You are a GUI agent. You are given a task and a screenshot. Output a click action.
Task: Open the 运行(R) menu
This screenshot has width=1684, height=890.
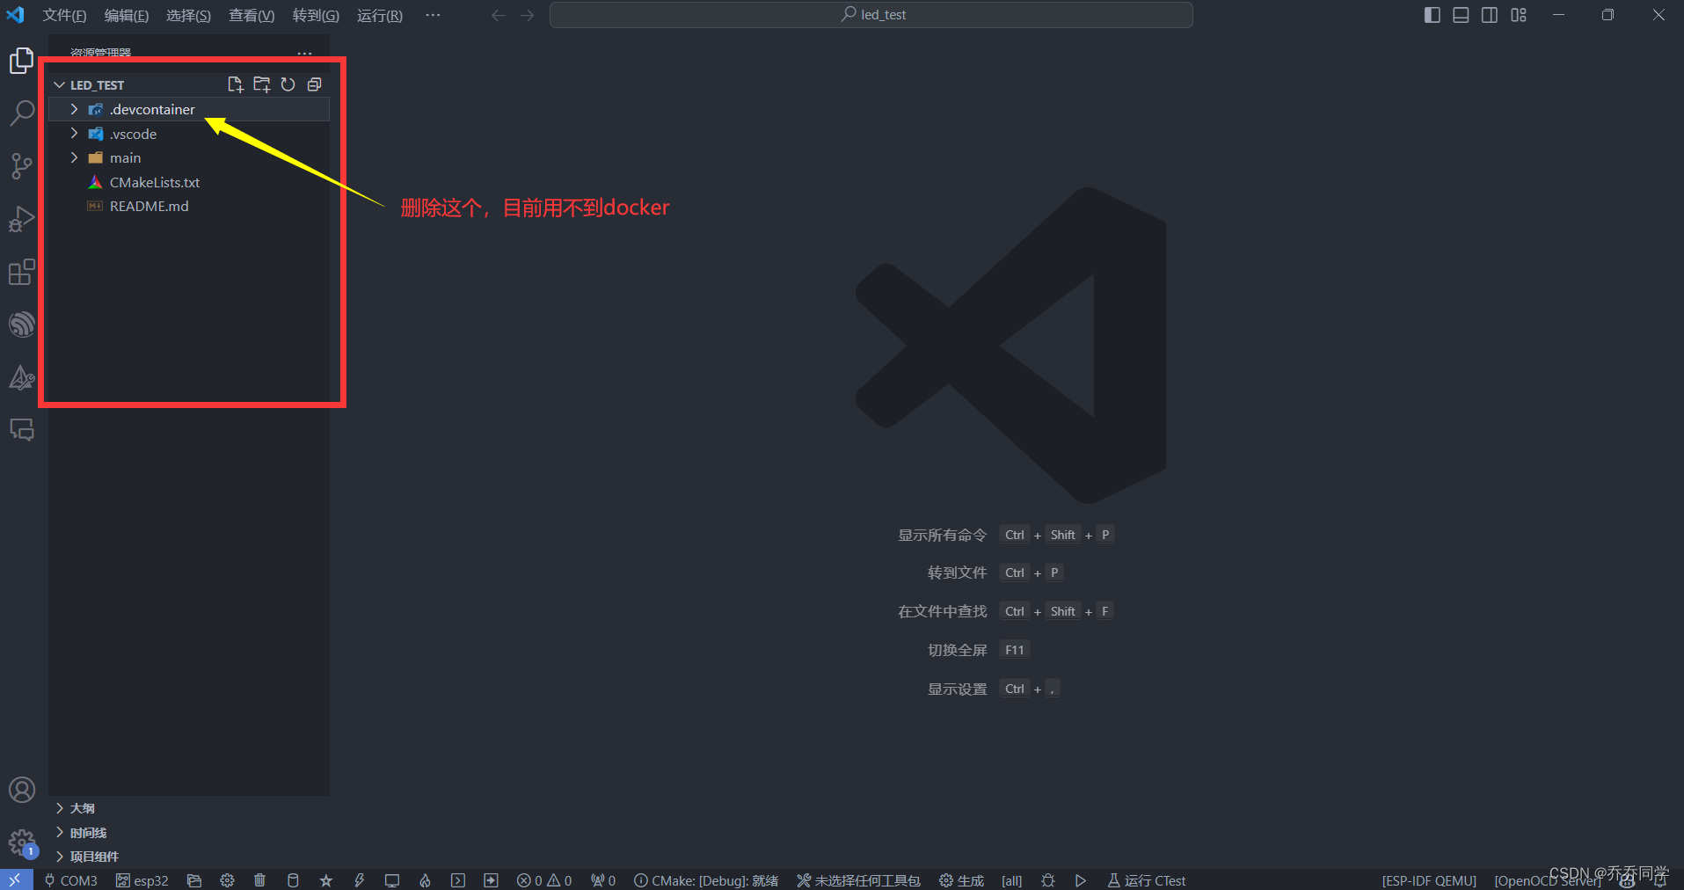380,15
